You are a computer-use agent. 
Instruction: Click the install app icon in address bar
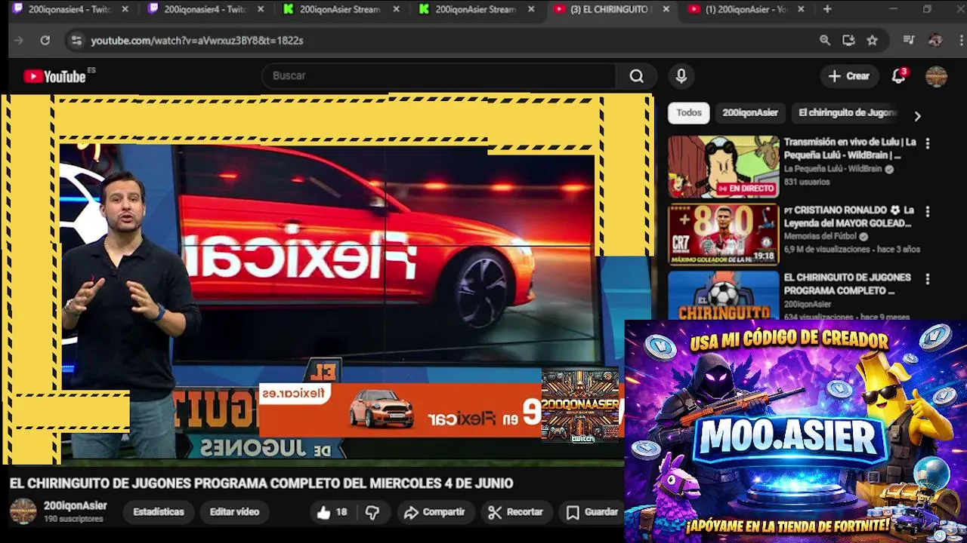pyautogui.click(x=848, y=40)
